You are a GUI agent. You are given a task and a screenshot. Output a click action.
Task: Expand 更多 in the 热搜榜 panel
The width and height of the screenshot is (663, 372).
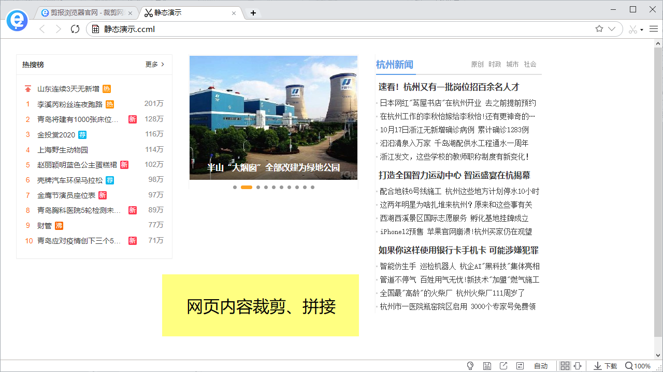tap(151, 65)
